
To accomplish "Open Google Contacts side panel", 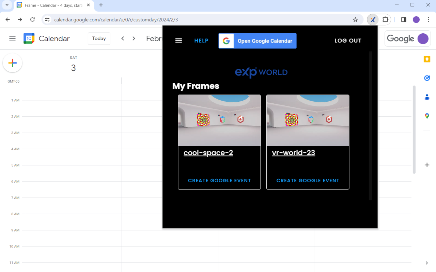I will coord(427,97).
